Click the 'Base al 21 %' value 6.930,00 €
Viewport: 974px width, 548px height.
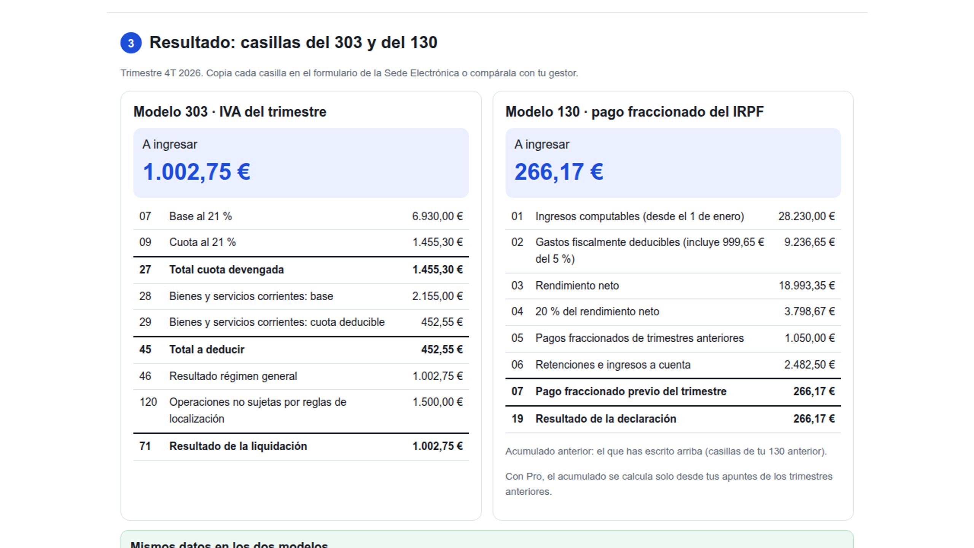point(437,216)
